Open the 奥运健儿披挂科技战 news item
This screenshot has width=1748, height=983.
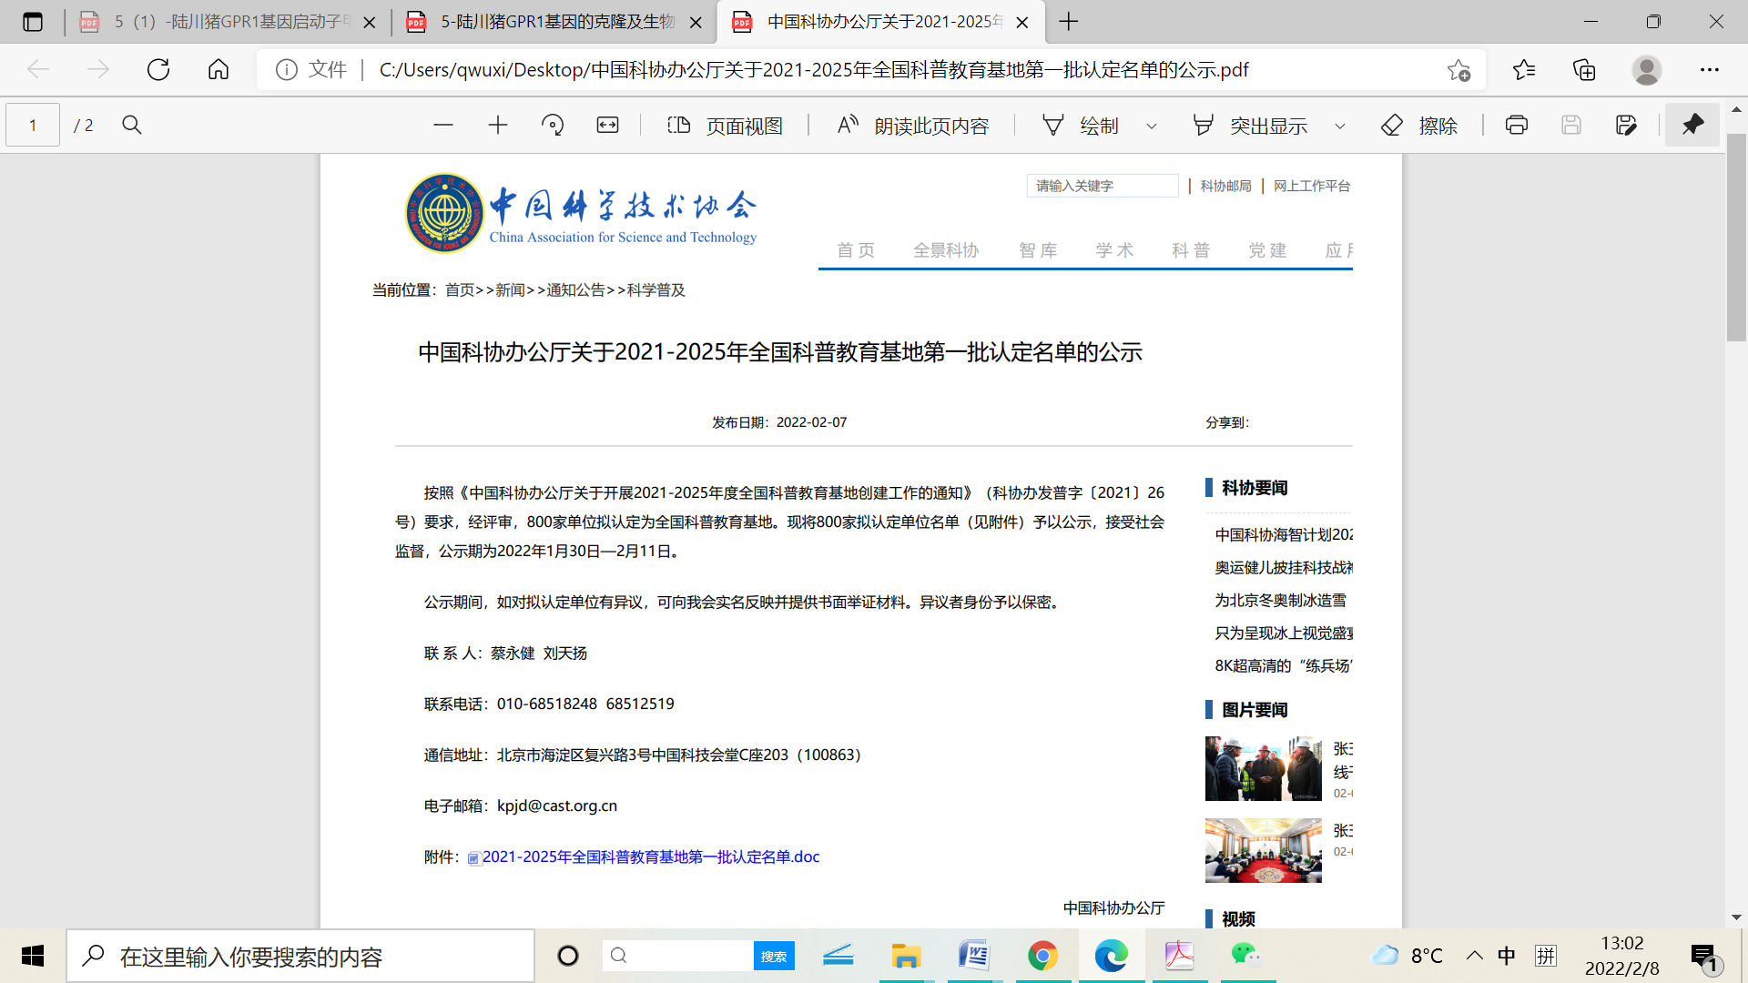(1284, 567)
